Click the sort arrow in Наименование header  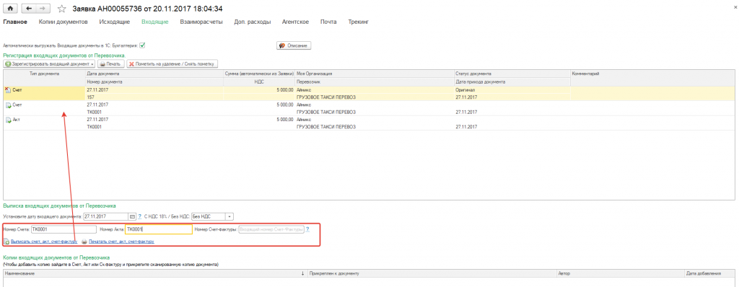click(x=302, y=273)
